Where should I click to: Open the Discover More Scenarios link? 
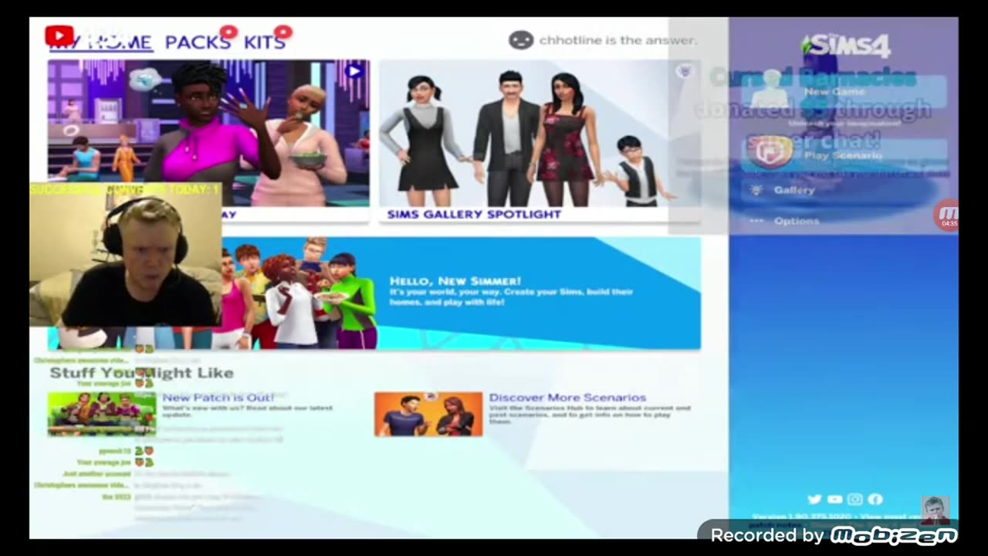click(567, 398)
